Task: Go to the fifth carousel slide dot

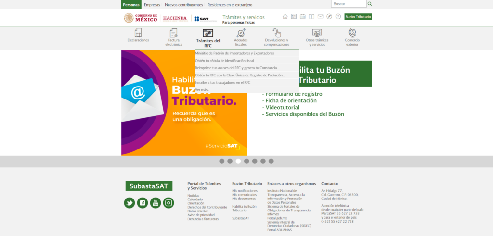Action: [x=255, y=161]
